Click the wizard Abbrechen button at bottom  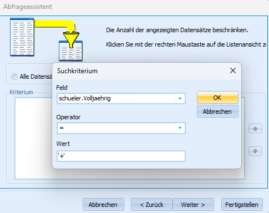point(103,205)
